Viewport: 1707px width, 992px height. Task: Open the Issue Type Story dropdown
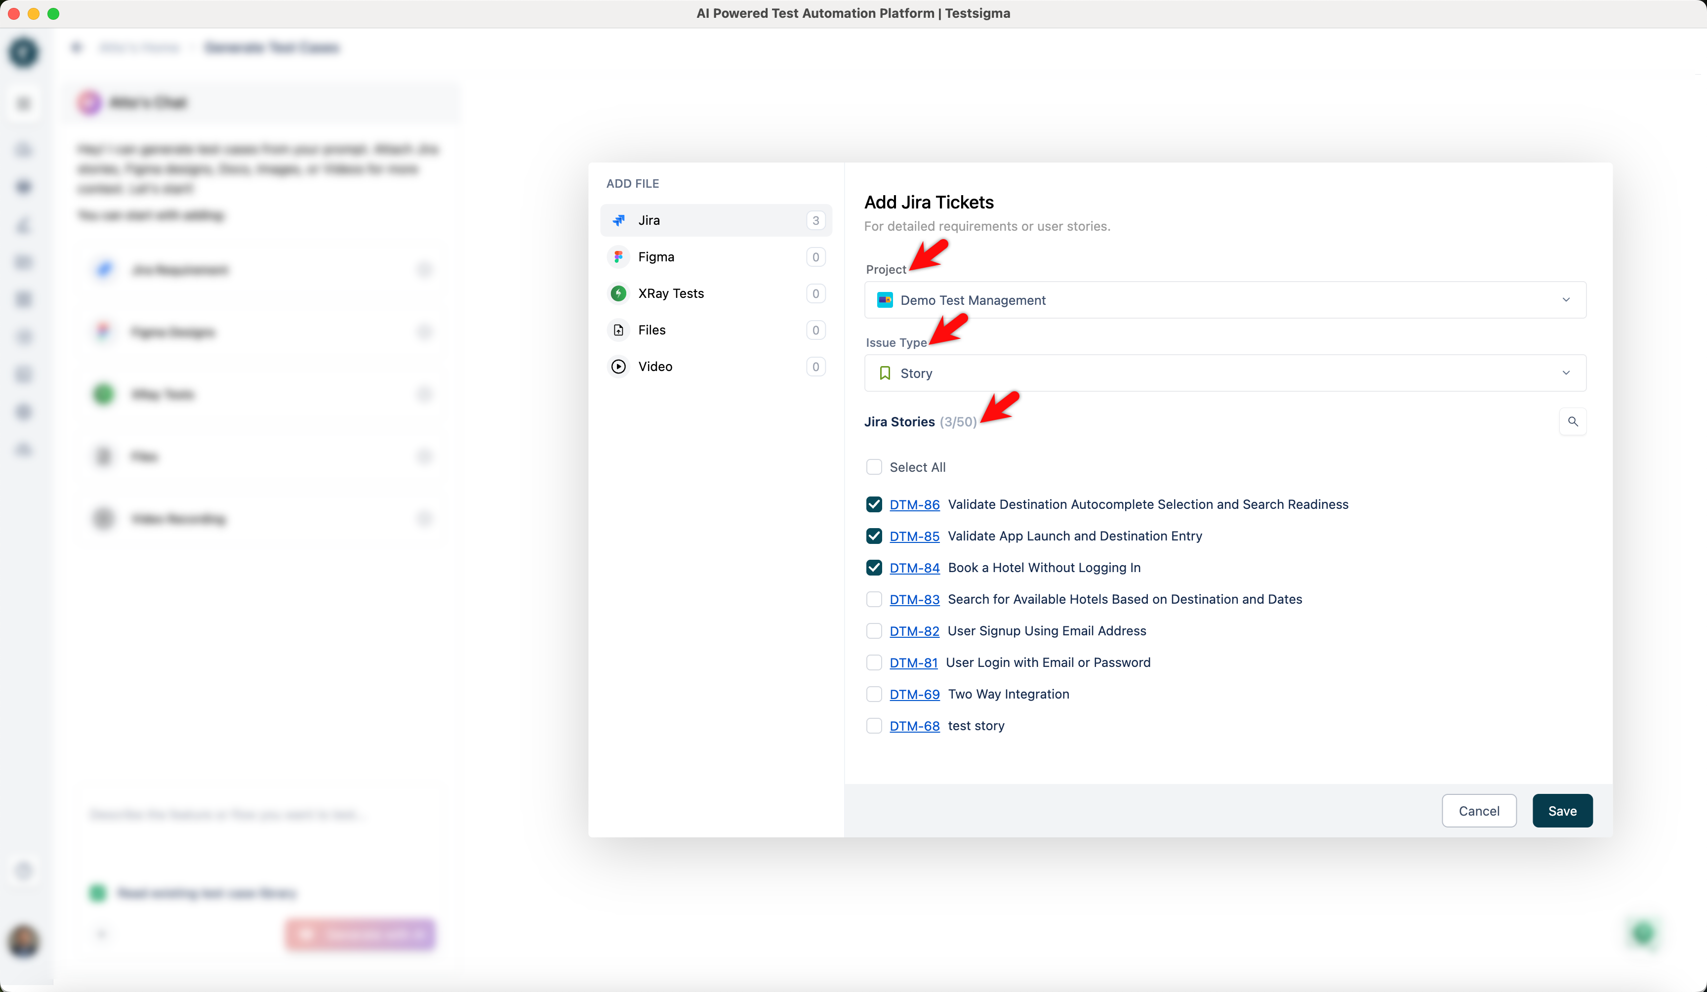click(x=1225, y=373)
